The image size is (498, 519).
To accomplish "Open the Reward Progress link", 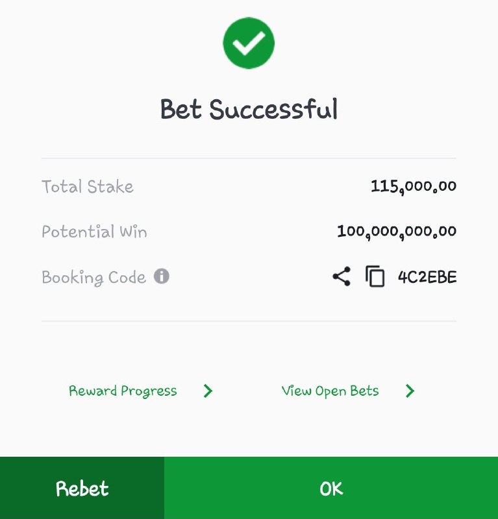I will click(123, 391).
